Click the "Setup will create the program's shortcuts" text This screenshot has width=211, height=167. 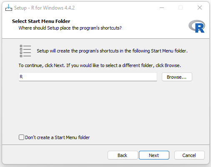[x=112, y=51]
